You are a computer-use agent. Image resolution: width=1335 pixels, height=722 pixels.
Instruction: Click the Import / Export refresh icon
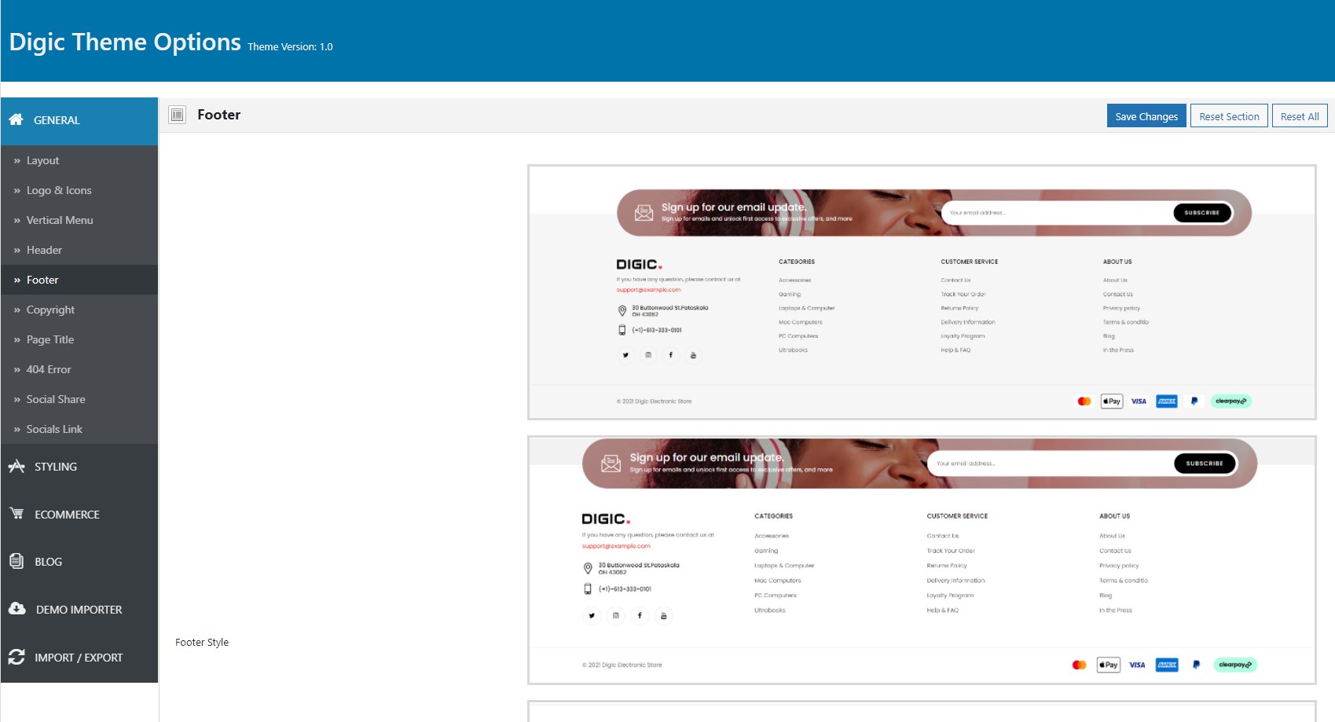(17, 657)
